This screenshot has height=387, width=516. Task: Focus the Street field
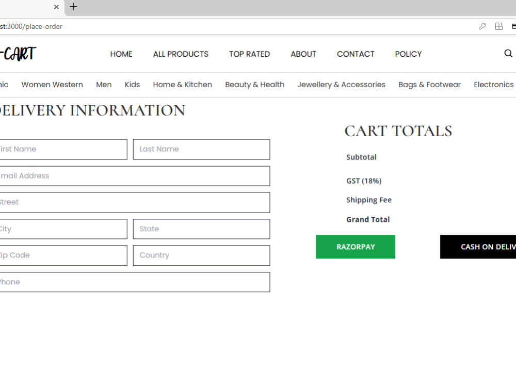(135, 202)
